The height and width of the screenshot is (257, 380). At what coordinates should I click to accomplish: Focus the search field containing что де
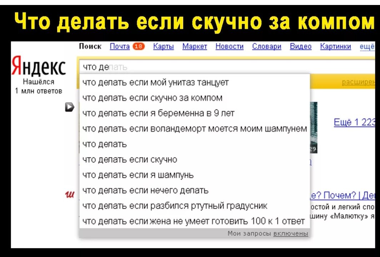[x=226, y=67]
